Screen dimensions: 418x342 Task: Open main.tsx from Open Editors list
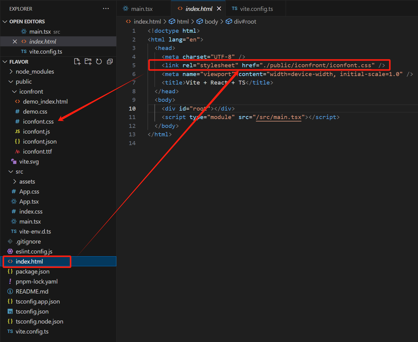coord(58,32)
